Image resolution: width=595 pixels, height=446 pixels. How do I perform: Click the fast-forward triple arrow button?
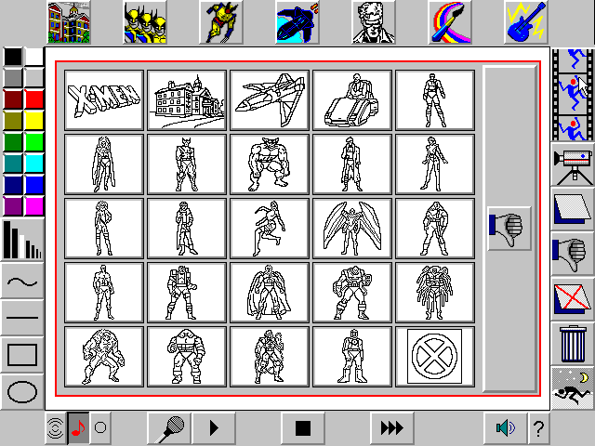(x=392, y=428)
